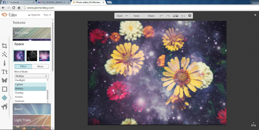Image resolution: width=259 pixels, height=130 pixels.
Task: Reload the browser page
Action: point(14,8)
